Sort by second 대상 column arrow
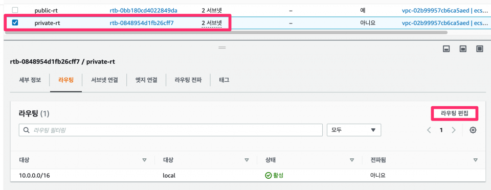The height and width of the screenshot is (190, 491). (247, 160)
